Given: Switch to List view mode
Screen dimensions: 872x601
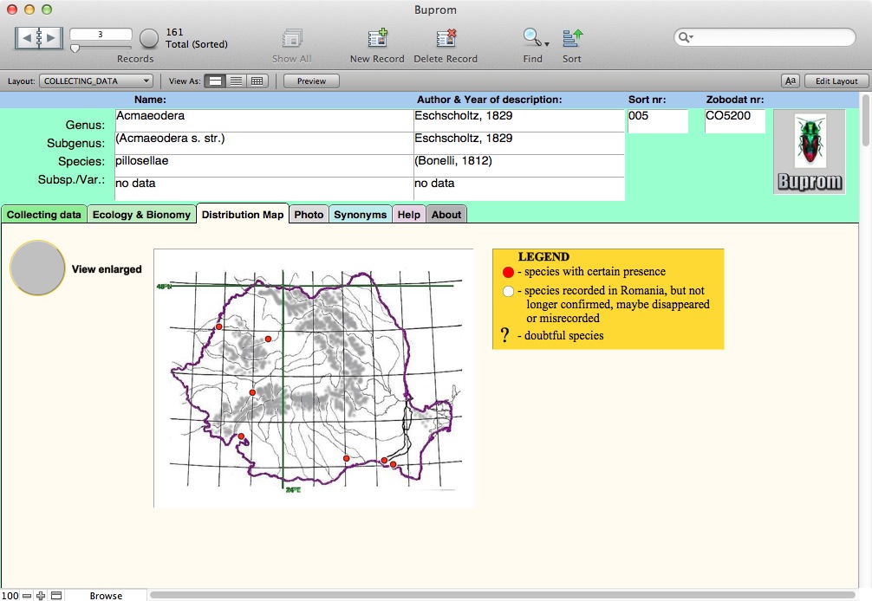Looking at the screenshot, I should (x=236, y=81).
